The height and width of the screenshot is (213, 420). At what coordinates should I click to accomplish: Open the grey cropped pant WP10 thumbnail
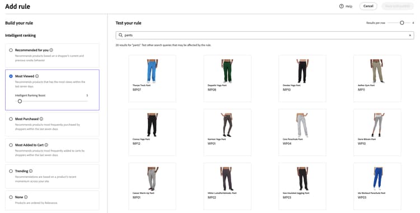tap(377, 125)
